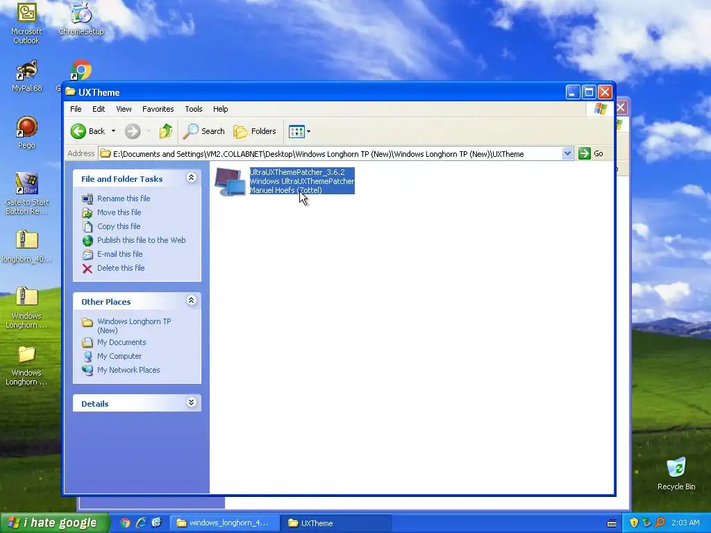Click the Publish this file to the Web link
Screen dimensions: 711x533
(x=141, y=241)
